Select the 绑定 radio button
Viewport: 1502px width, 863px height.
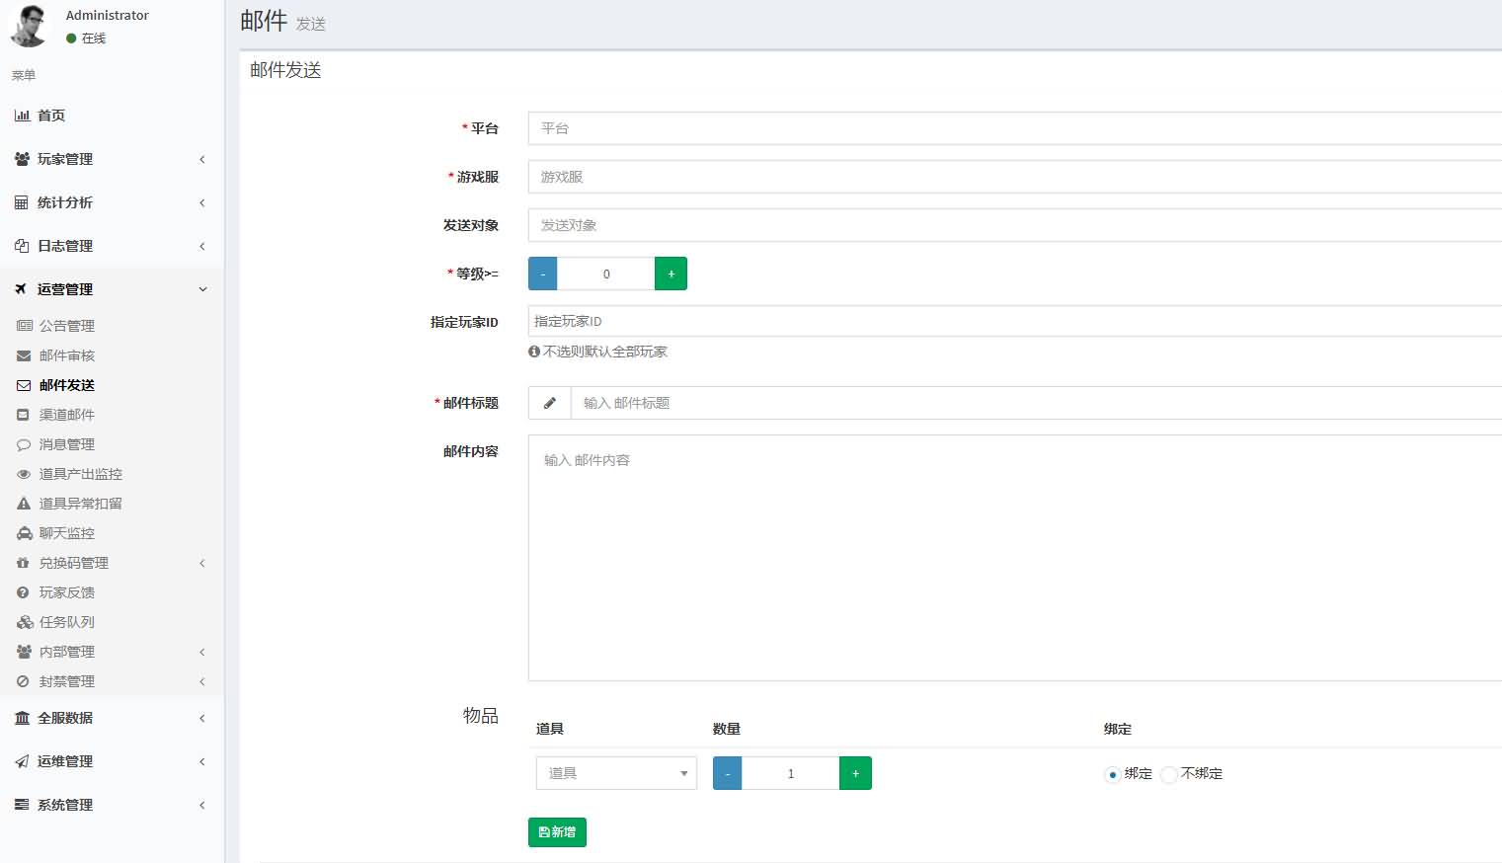tap(1112, 774)
